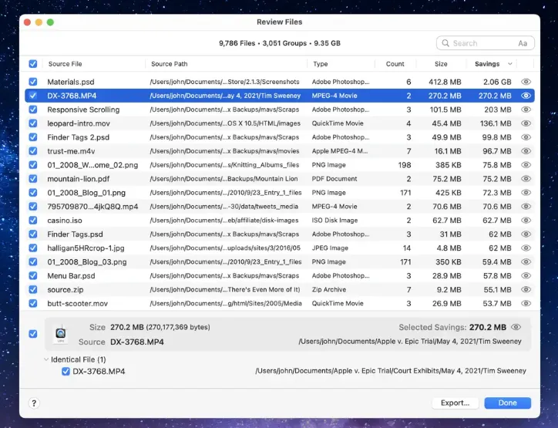Toggle the Aa case-sensitive search option
Screen dimensions: 558x428
coord(523,43)
